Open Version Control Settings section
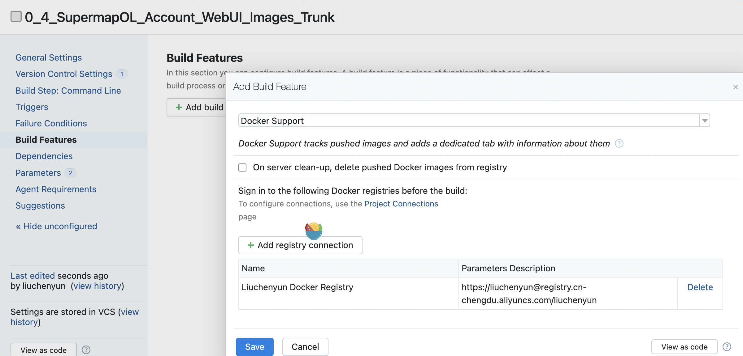 click(64, 74)
